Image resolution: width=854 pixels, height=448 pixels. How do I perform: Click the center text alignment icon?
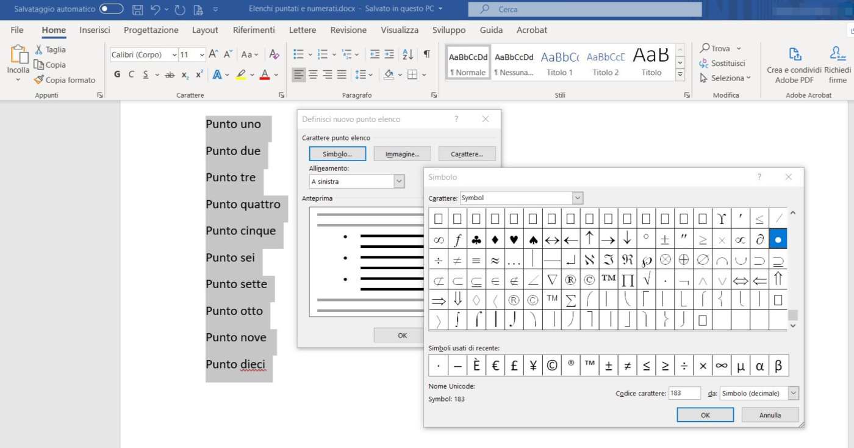pos(313,74)
